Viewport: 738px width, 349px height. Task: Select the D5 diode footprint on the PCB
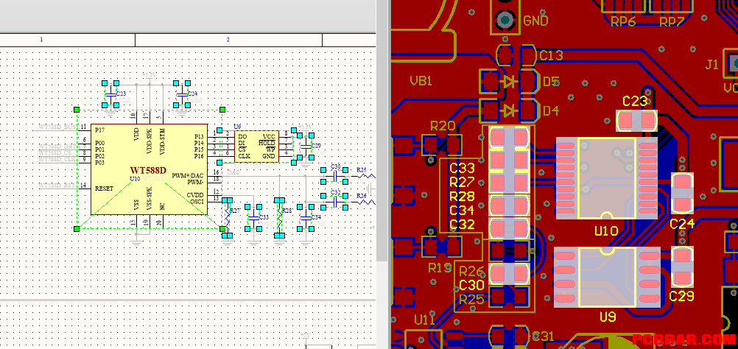coord(509,82)
